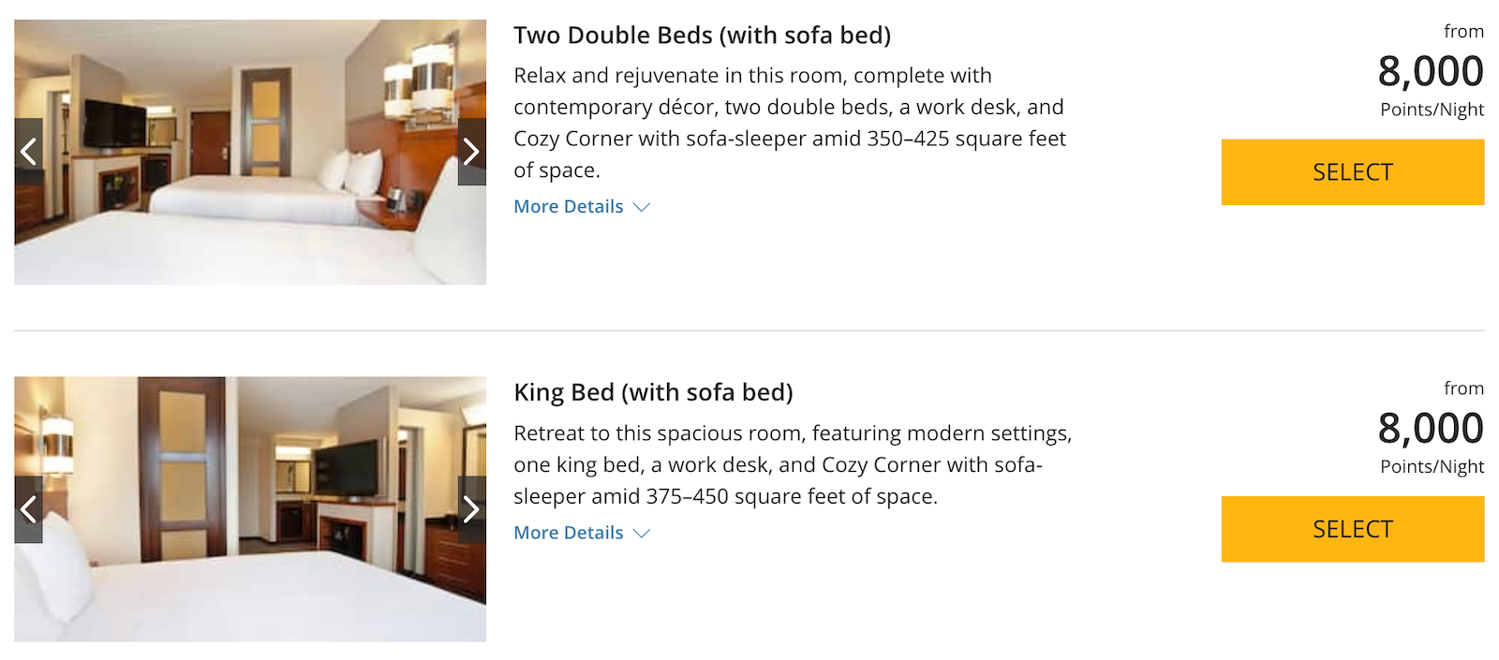Open the Two Double Beds (with sofa bed) listing
Viewport: 1499px width, 660px height.
coord(702,35)
